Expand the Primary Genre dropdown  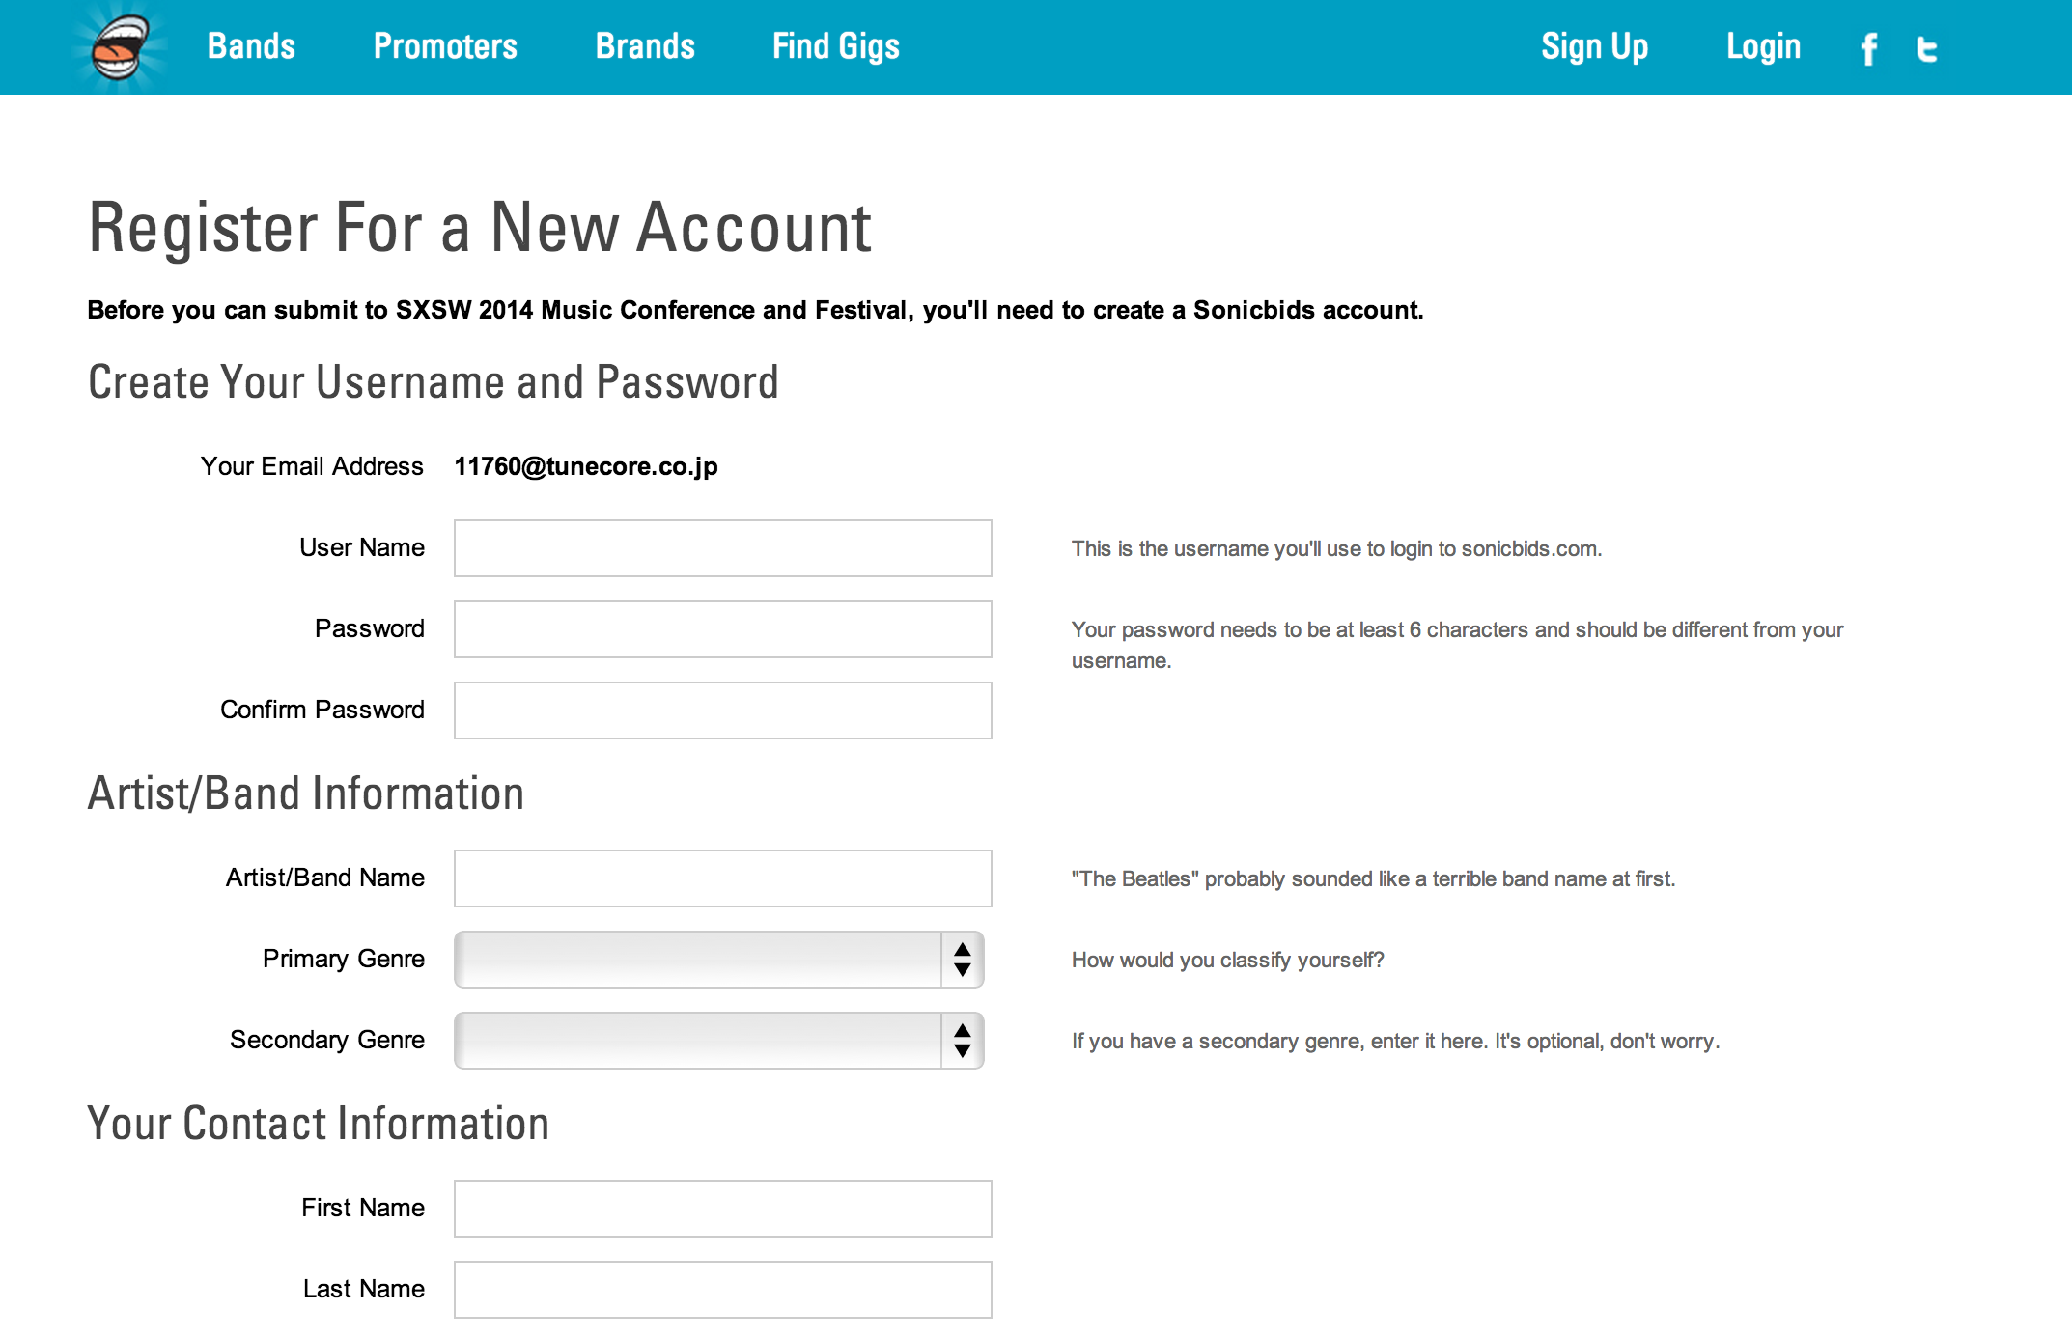click(x=697, y=960)
